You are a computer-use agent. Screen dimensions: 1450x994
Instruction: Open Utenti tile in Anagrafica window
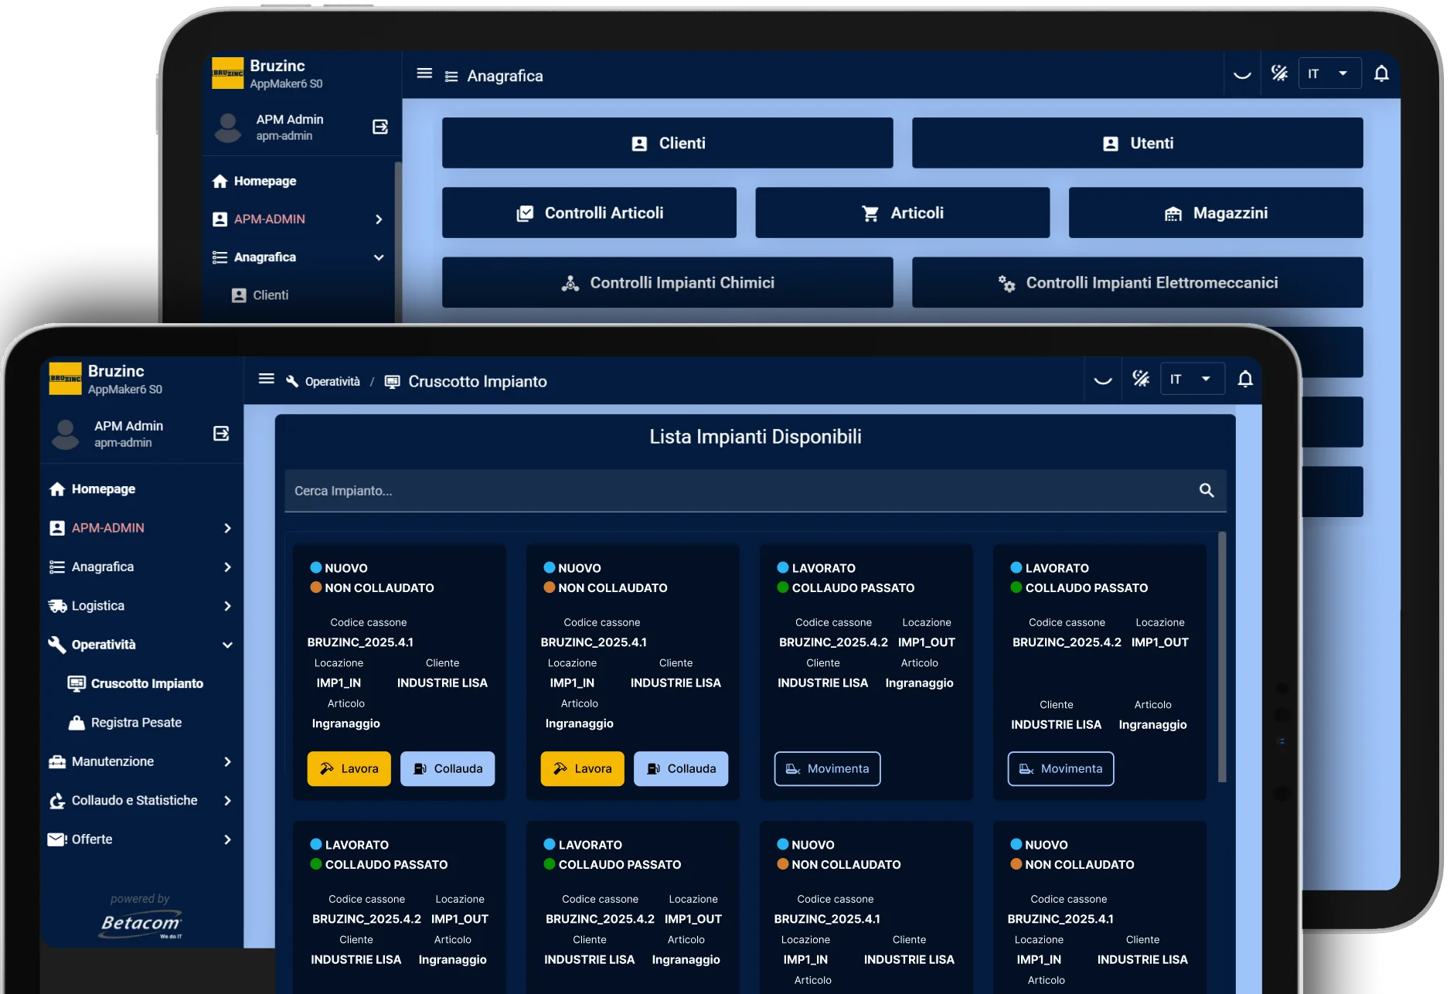(x=1137, y=143)
